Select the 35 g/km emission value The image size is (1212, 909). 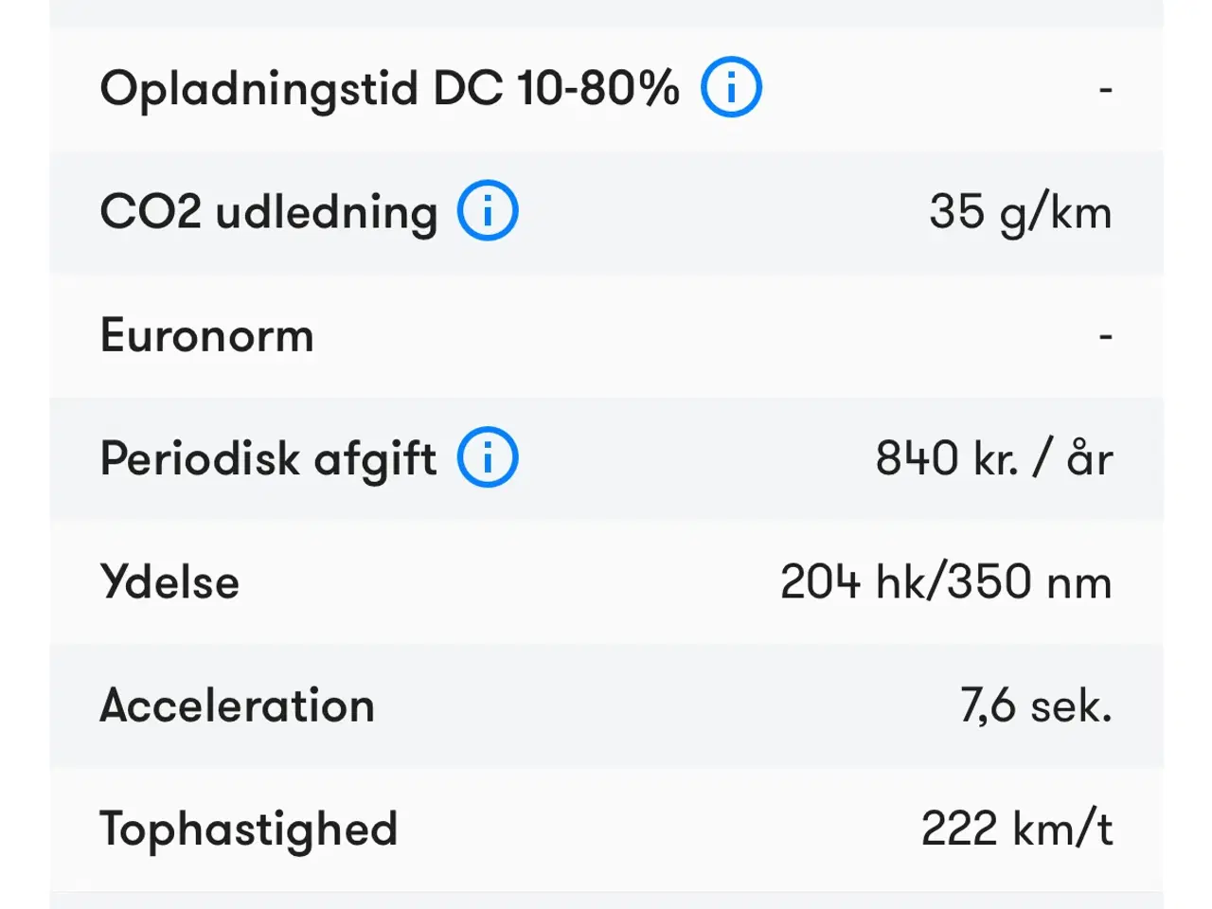[x=1020, y=211]
